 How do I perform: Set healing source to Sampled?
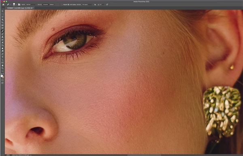45,4
